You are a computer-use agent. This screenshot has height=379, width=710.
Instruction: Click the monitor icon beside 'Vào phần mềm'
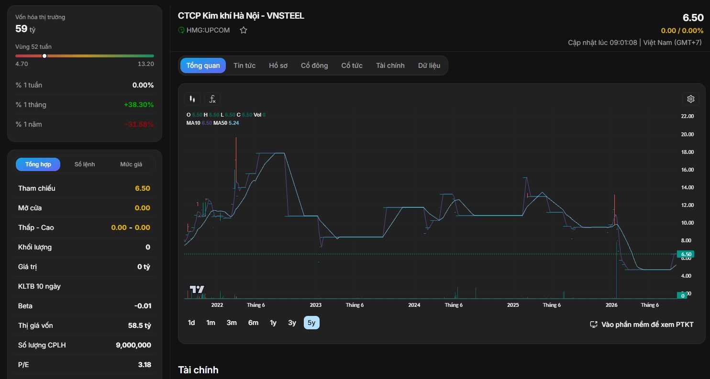click(x=594, y=325)
